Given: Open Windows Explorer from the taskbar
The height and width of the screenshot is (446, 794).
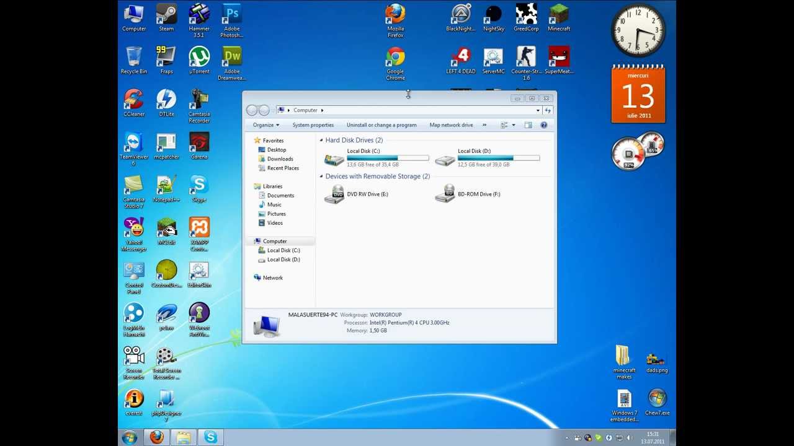Looking at the screenshot, I should coord(184,437).
